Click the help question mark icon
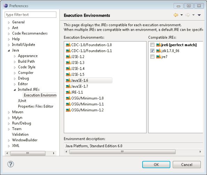This screenshot has height=175, width=207. pos(10,164)
